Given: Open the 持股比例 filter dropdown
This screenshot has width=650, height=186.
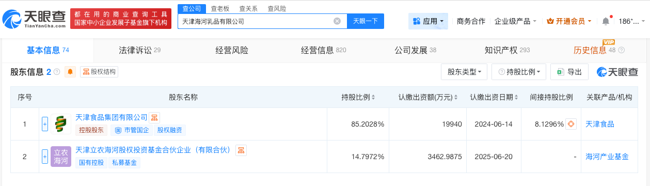Looking at the screenshot, I should [x=519, y=72].
